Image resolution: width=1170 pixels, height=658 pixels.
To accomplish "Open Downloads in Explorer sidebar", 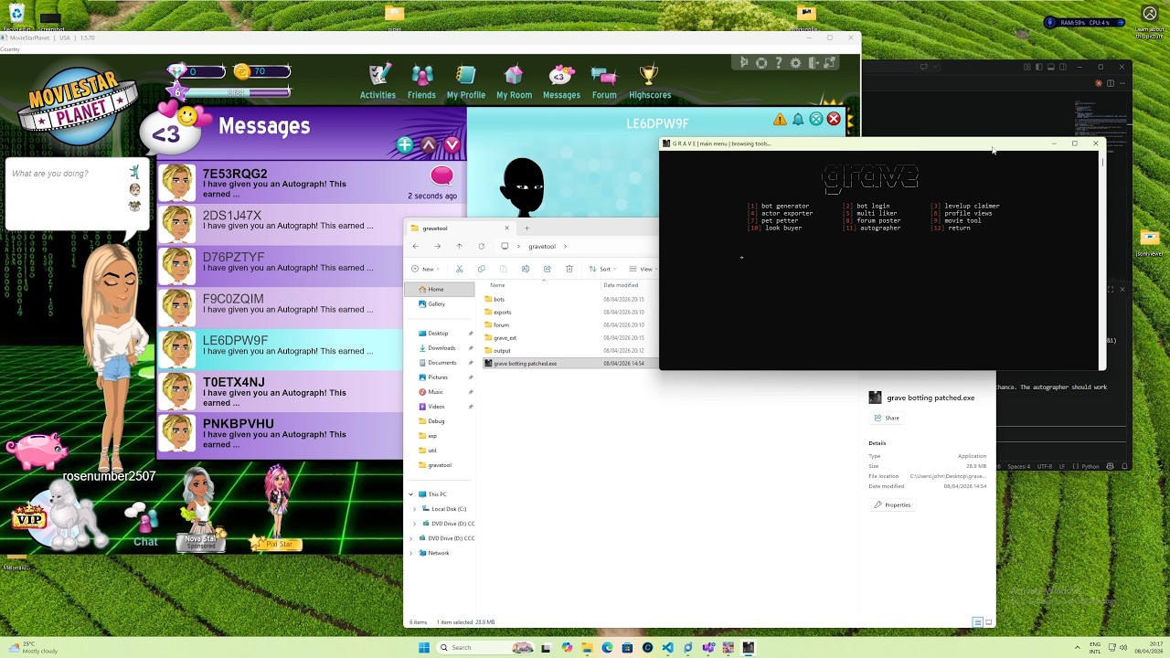I will coord(441,347).
